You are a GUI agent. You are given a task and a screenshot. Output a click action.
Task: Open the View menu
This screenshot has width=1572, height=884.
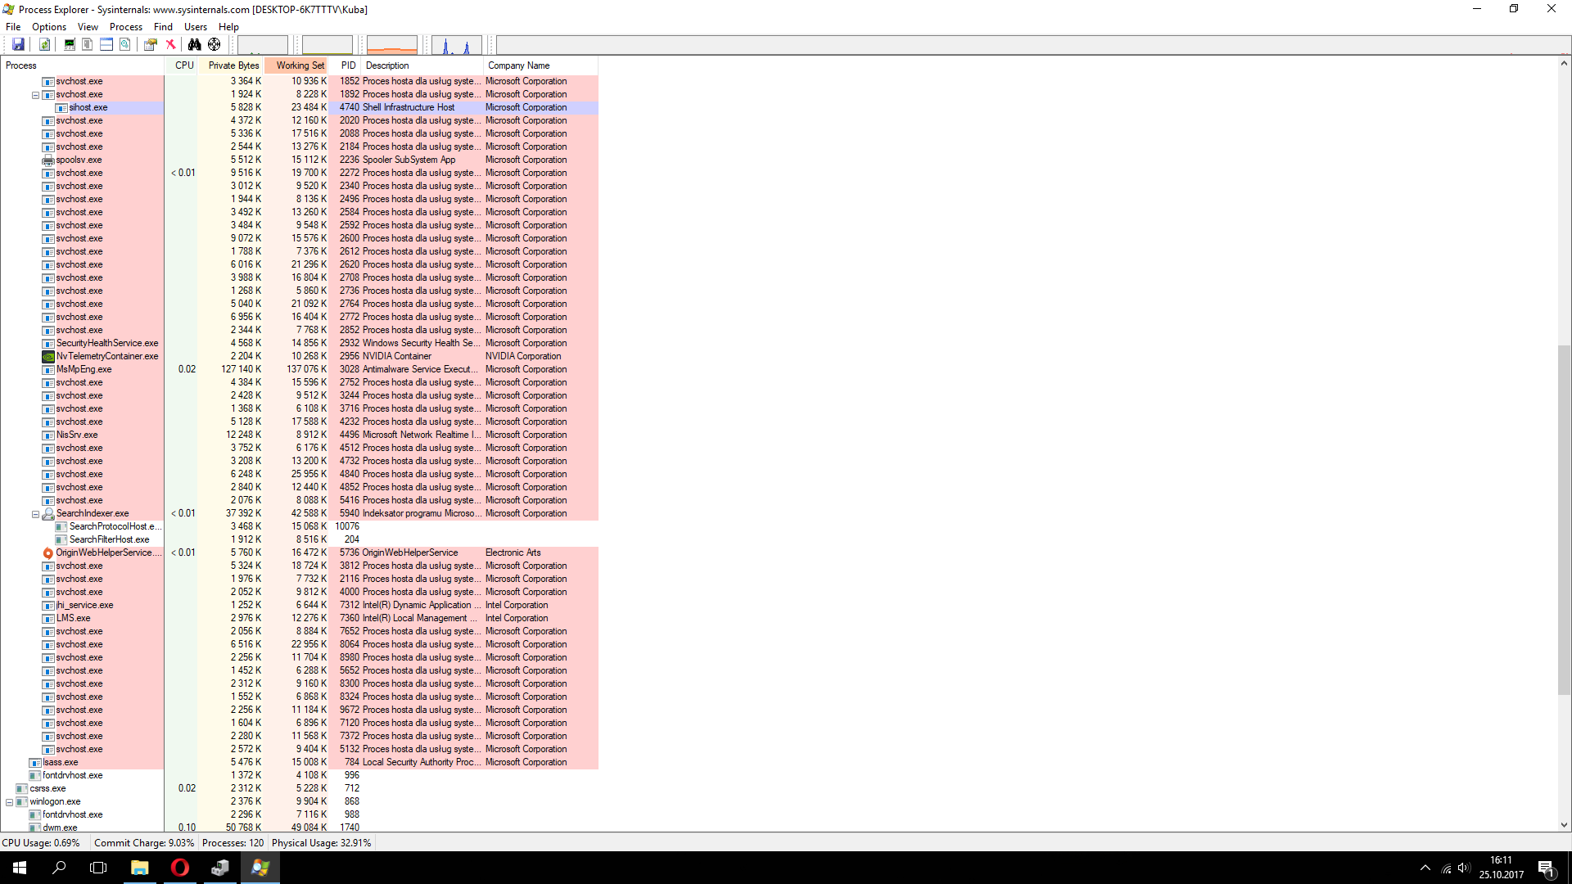[x=88, y=27]
